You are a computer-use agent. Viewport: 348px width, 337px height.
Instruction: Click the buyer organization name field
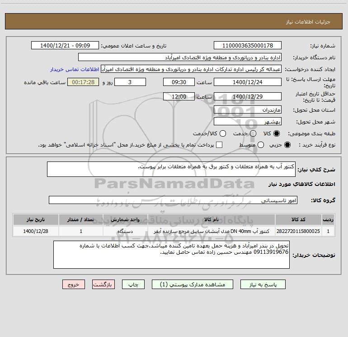[180, 57]
